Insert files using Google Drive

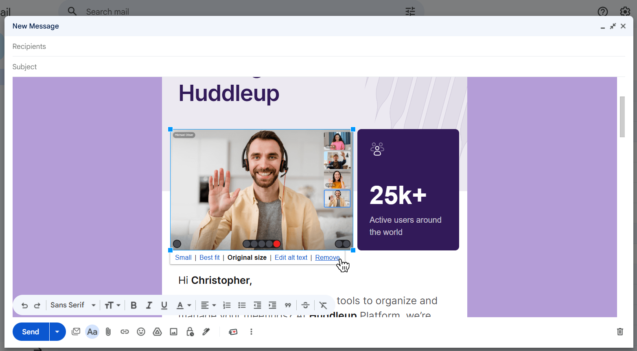tap(157, 332)
